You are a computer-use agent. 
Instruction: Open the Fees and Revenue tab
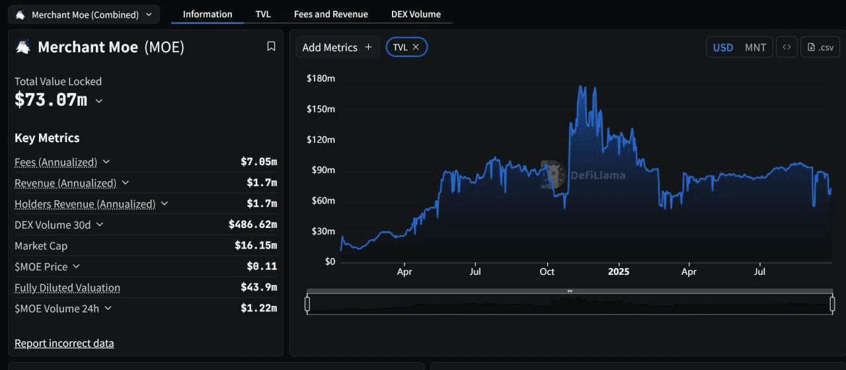pos(331,14)
